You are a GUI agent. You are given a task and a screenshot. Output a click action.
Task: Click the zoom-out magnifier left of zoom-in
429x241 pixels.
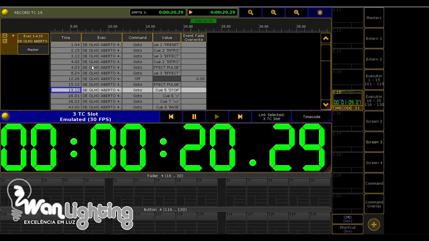click(250, 12)
